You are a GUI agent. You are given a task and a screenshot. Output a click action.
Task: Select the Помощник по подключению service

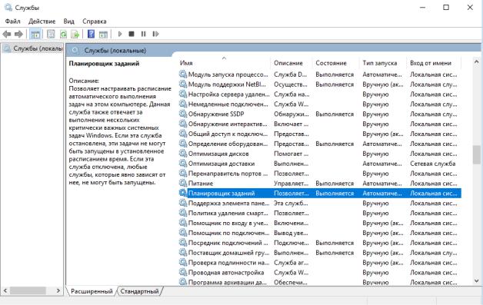click(319, 233)
